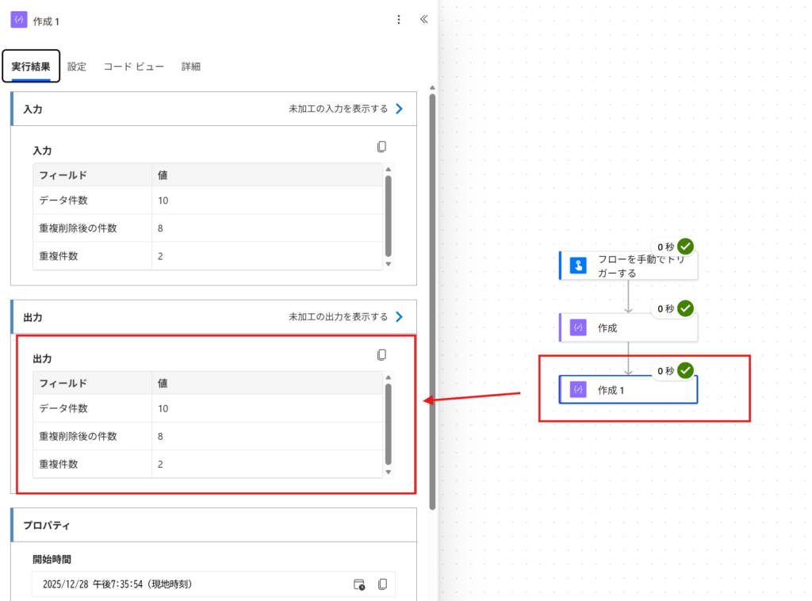
Task: Copy the 出力 table contents
Action: point(381,354)
